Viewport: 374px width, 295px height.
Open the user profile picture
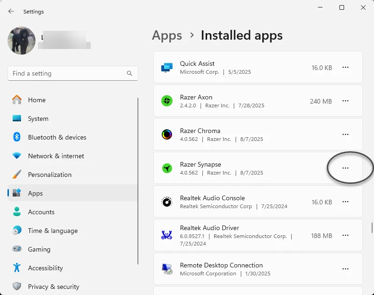pos(22,41)
